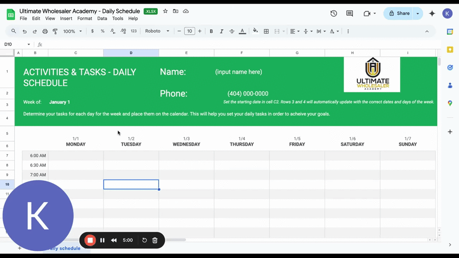The height and width of the screenshot is (258, 459).
Task: Open Roboto font dropdown
Action: tap(157, 31)
